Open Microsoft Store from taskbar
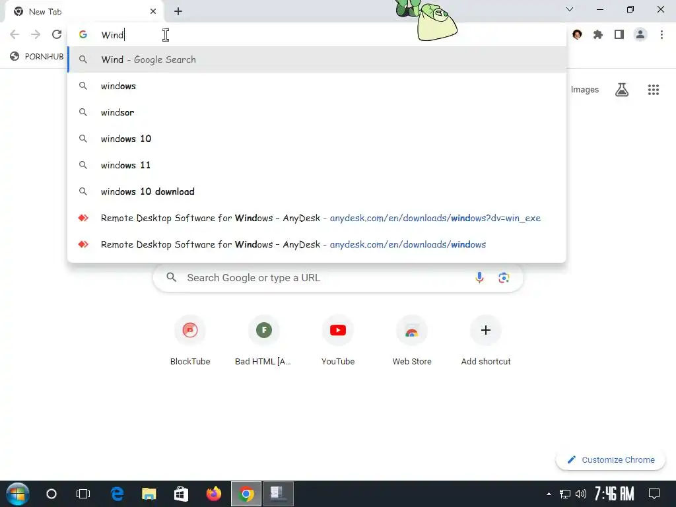The image size is (676, 507). pos(181,494)
